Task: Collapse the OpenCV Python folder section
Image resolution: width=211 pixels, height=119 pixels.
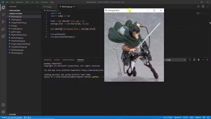Action: [x=15, y=14]
